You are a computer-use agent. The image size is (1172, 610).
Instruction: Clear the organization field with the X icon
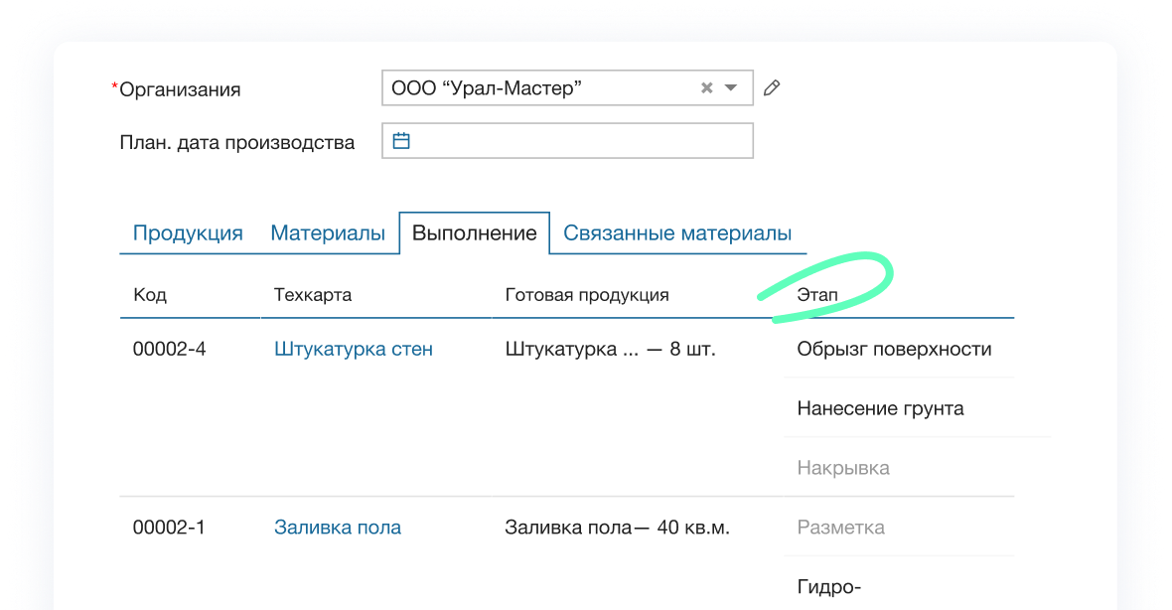click(x=706, y=88)
